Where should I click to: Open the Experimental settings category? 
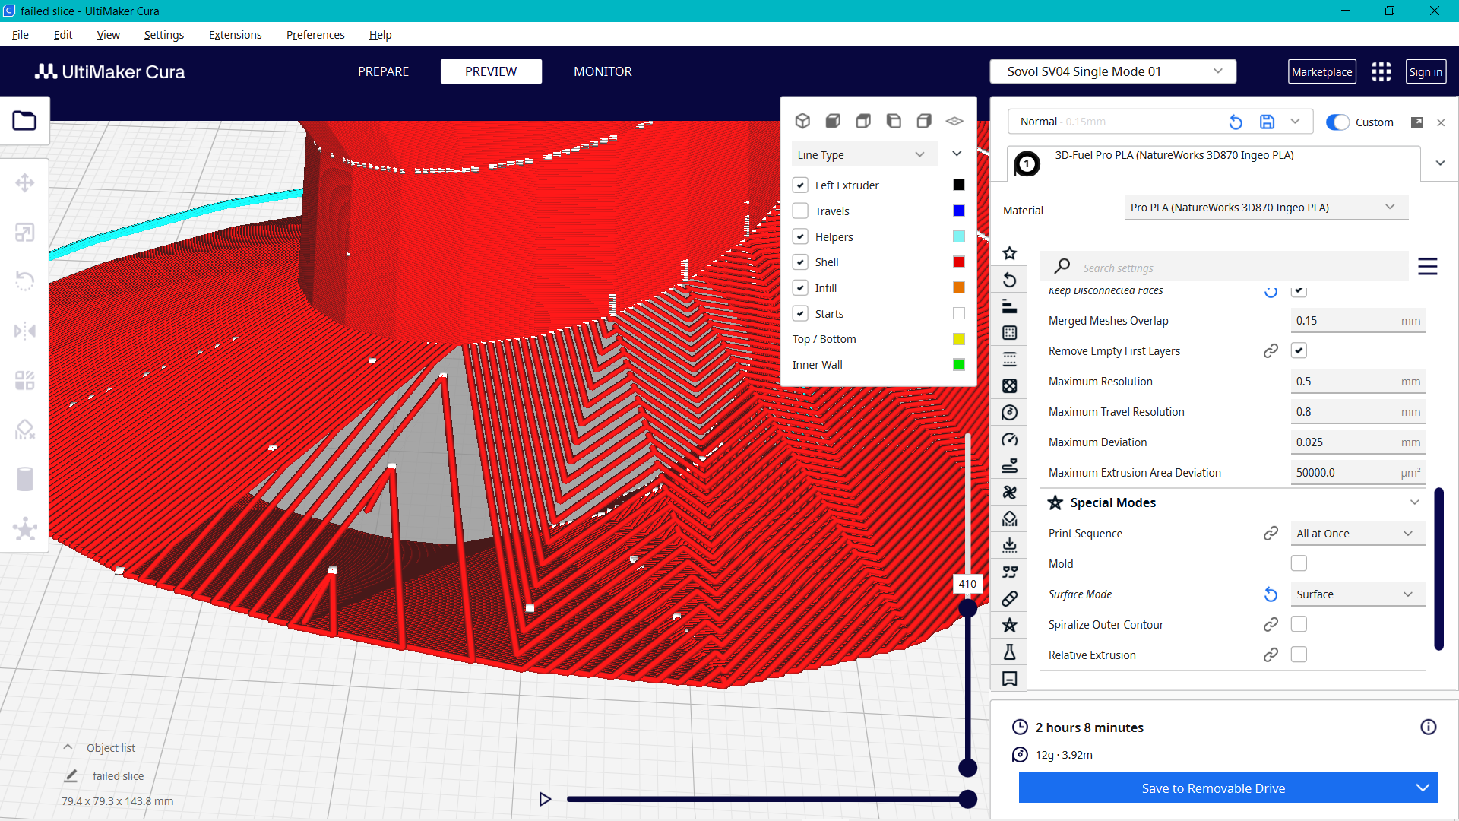click(1009, 651)
